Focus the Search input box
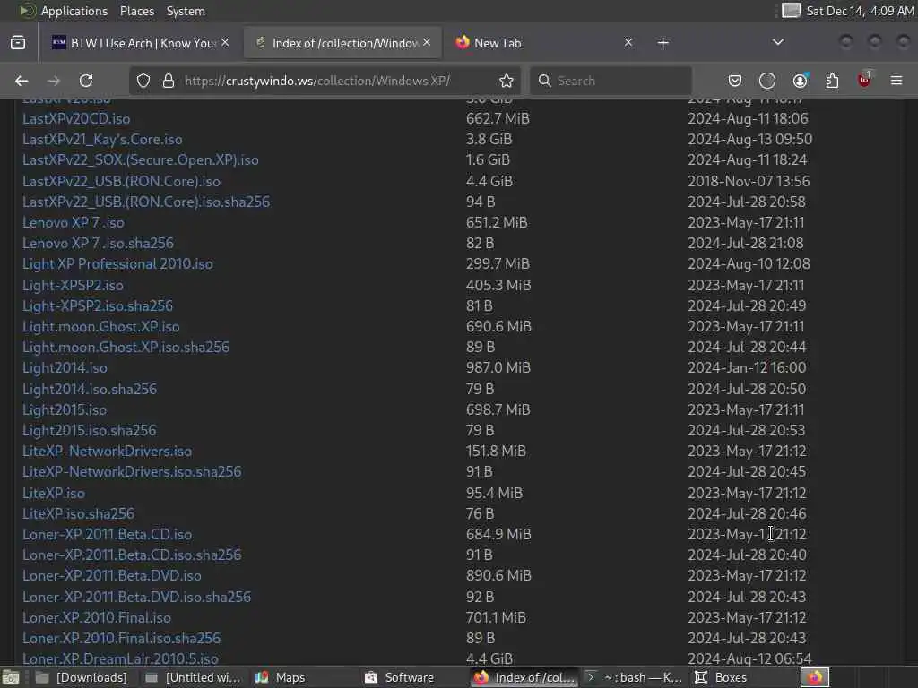This screenshot has height=688, width=918. [x=611, y=81]
